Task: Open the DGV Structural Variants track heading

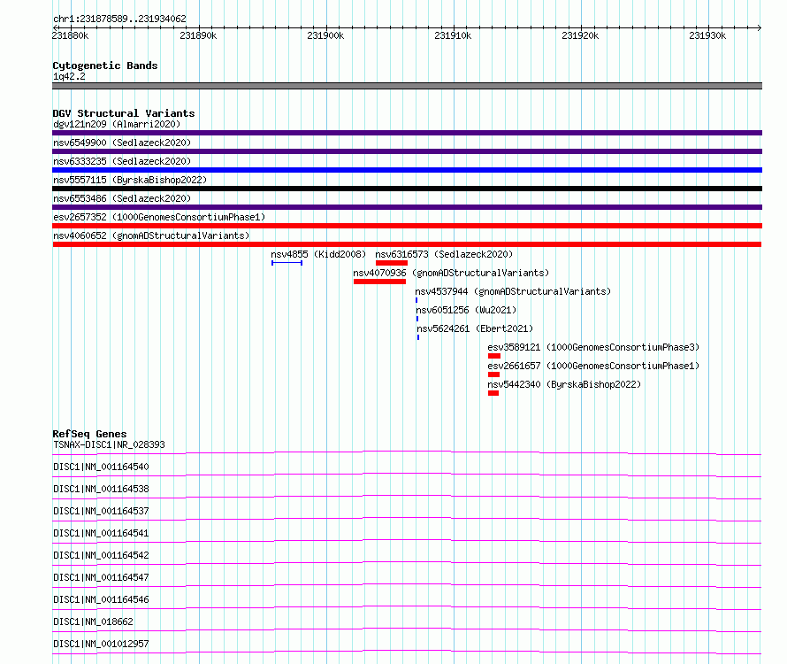Action: (x=124, y=113)
